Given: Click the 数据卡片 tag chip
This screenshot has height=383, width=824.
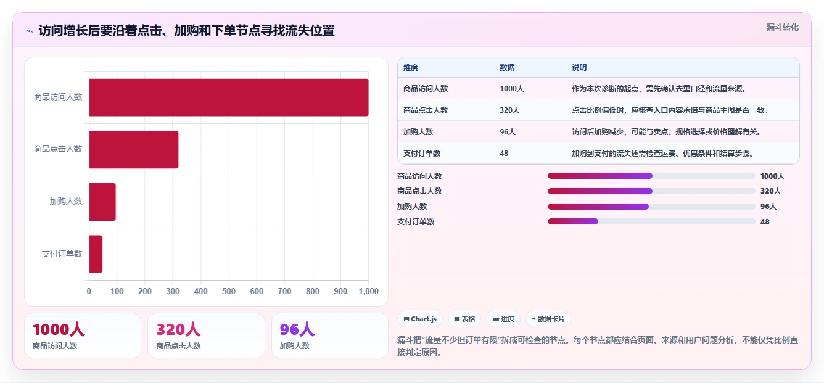Looking at the screenshot, I should point(548,319).
